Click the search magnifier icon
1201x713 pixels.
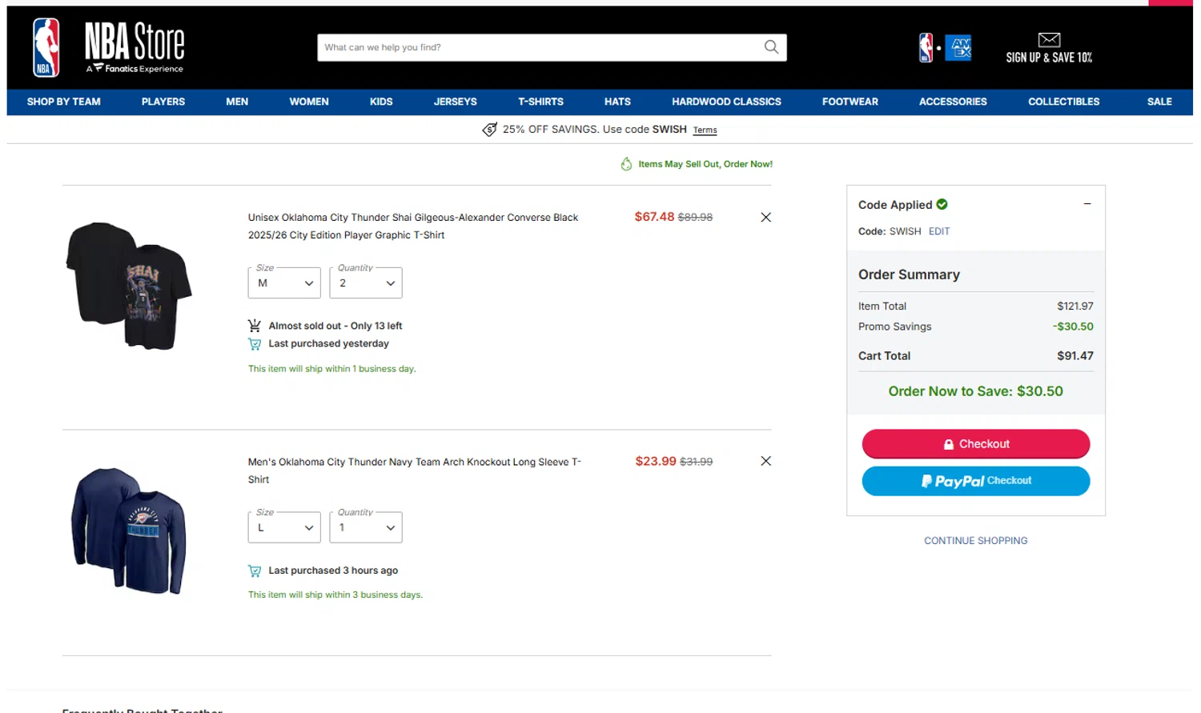pyautogui.click(x=771, y=47)
